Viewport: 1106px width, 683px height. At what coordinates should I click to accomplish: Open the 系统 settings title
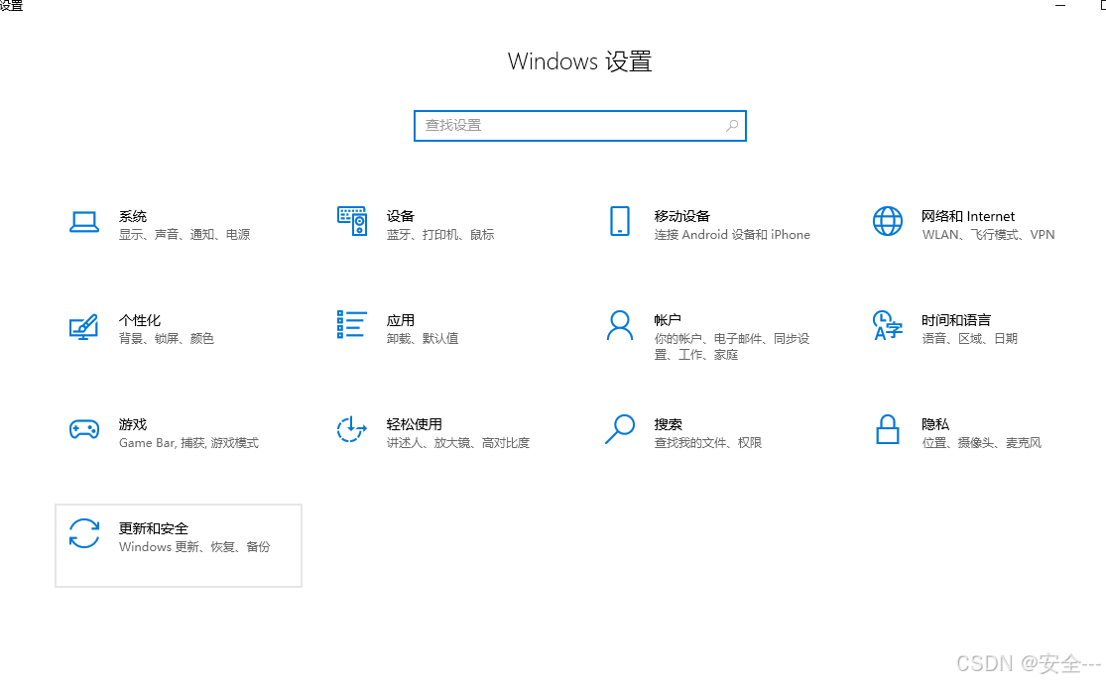coord(133,216)
